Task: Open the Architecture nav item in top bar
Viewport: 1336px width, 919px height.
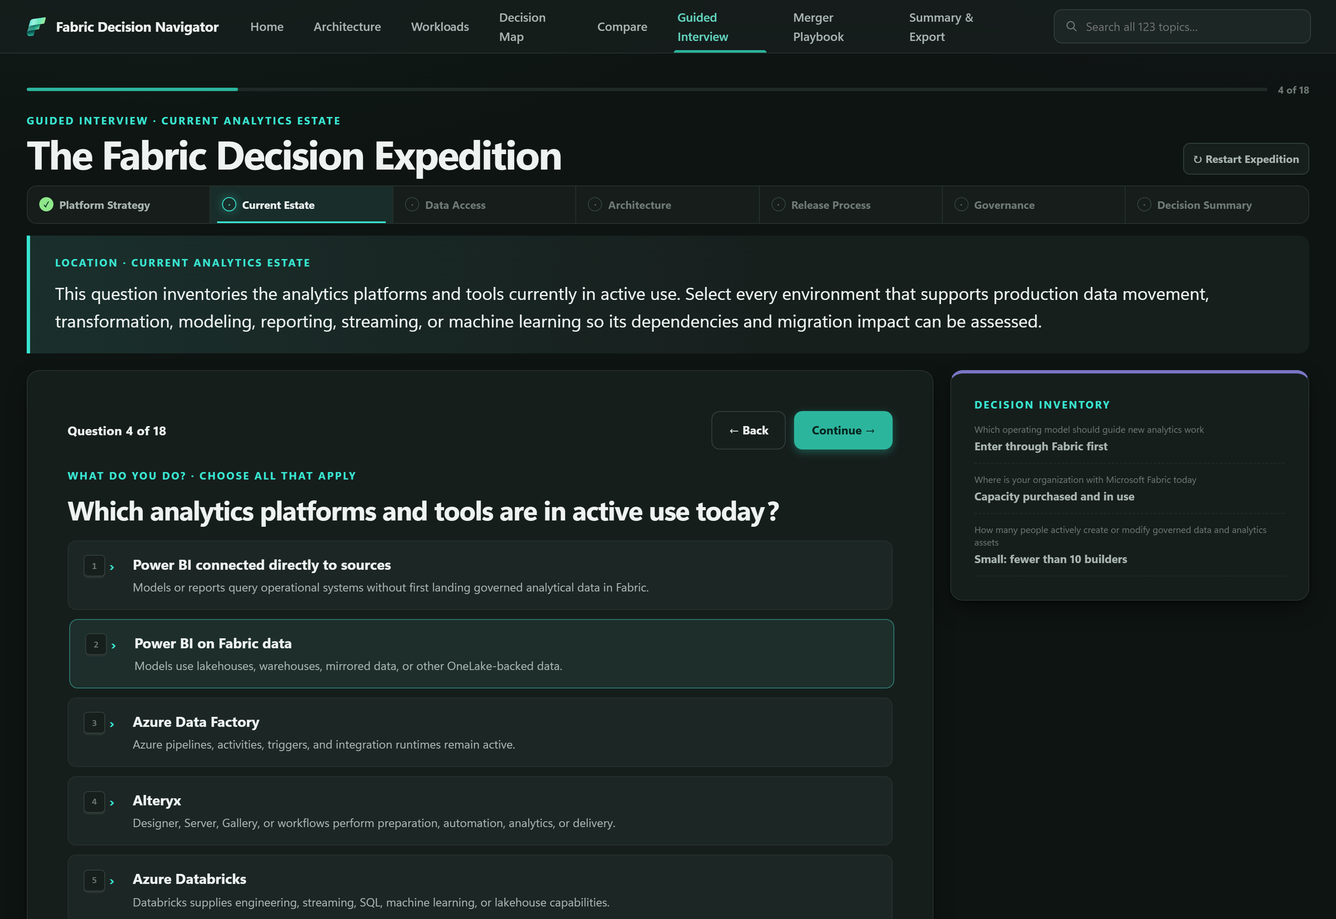Action: pyautogui.click(x=347, y=26)
